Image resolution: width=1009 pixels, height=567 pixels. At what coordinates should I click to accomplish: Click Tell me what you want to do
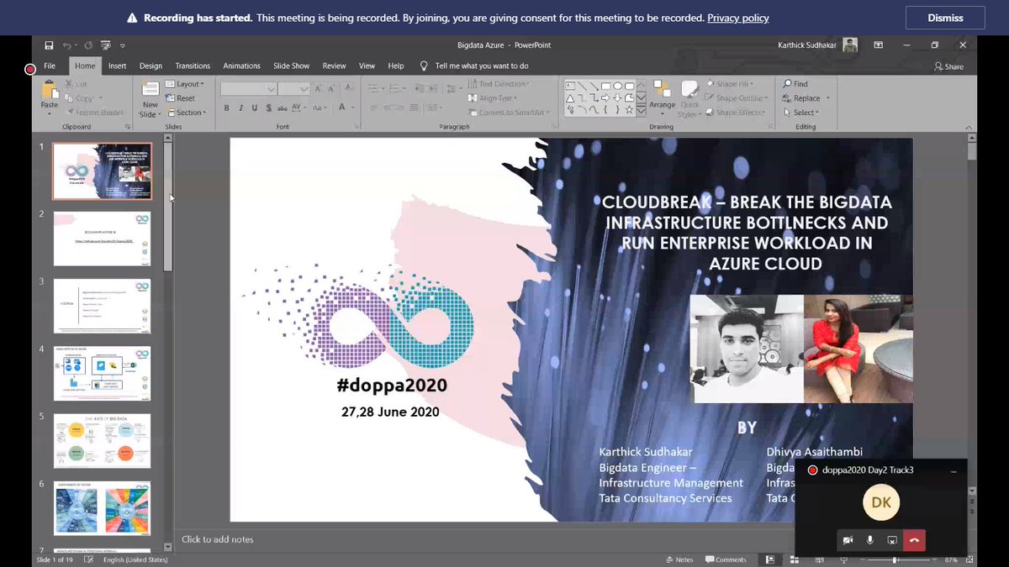coord(482,66)
